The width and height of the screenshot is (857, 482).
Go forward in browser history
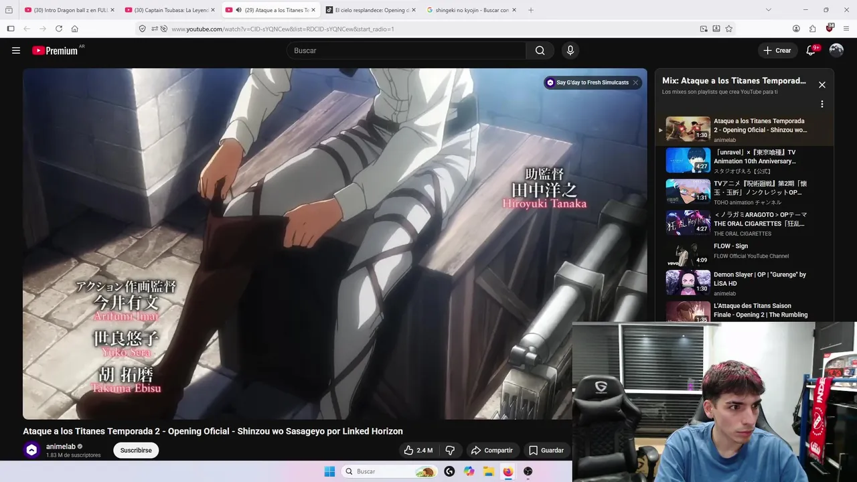pyautogui.click(x=43, y=29)
